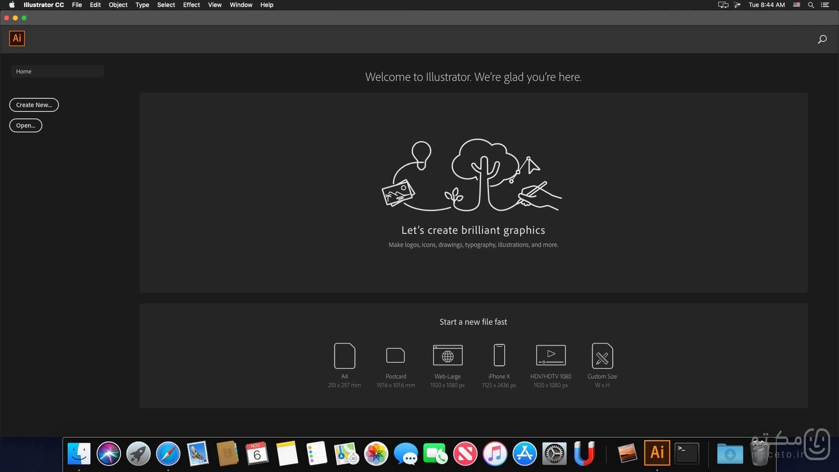
Task: Open the File menu
Action: pyautogui.click(x=77, y=5)
